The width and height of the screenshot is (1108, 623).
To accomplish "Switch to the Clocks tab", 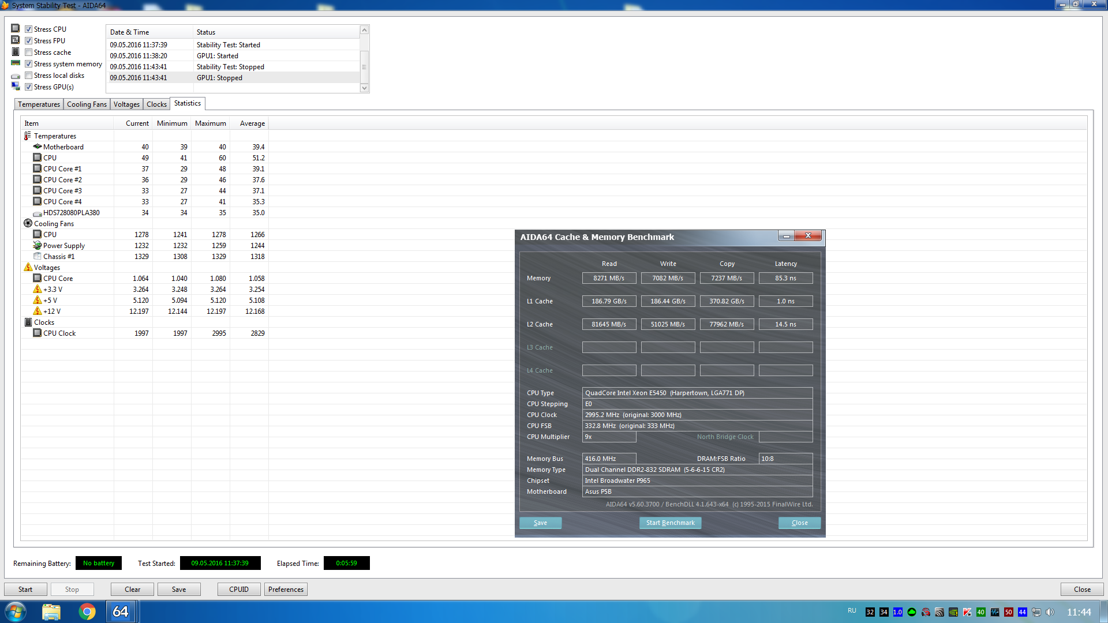I will (156, 104).
